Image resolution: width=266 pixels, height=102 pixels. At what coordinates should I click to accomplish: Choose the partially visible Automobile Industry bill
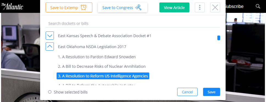(96, 84)
